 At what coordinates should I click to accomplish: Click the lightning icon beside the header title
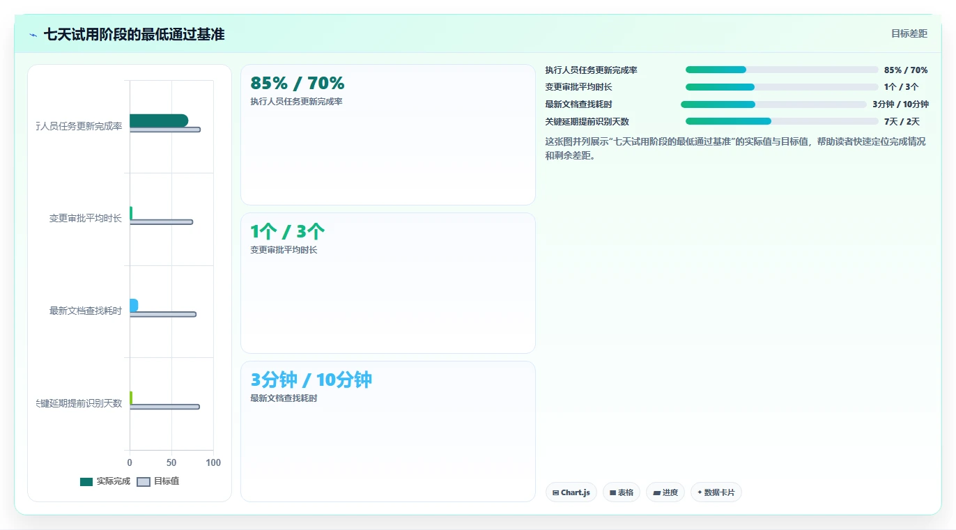click(33, 35)
